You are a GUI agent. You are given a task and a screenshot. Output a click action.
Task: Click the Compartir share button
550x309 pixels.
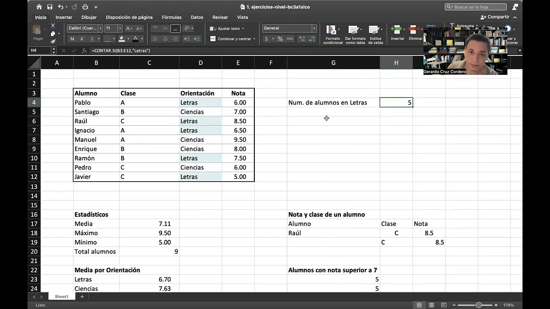pos(495,17)
